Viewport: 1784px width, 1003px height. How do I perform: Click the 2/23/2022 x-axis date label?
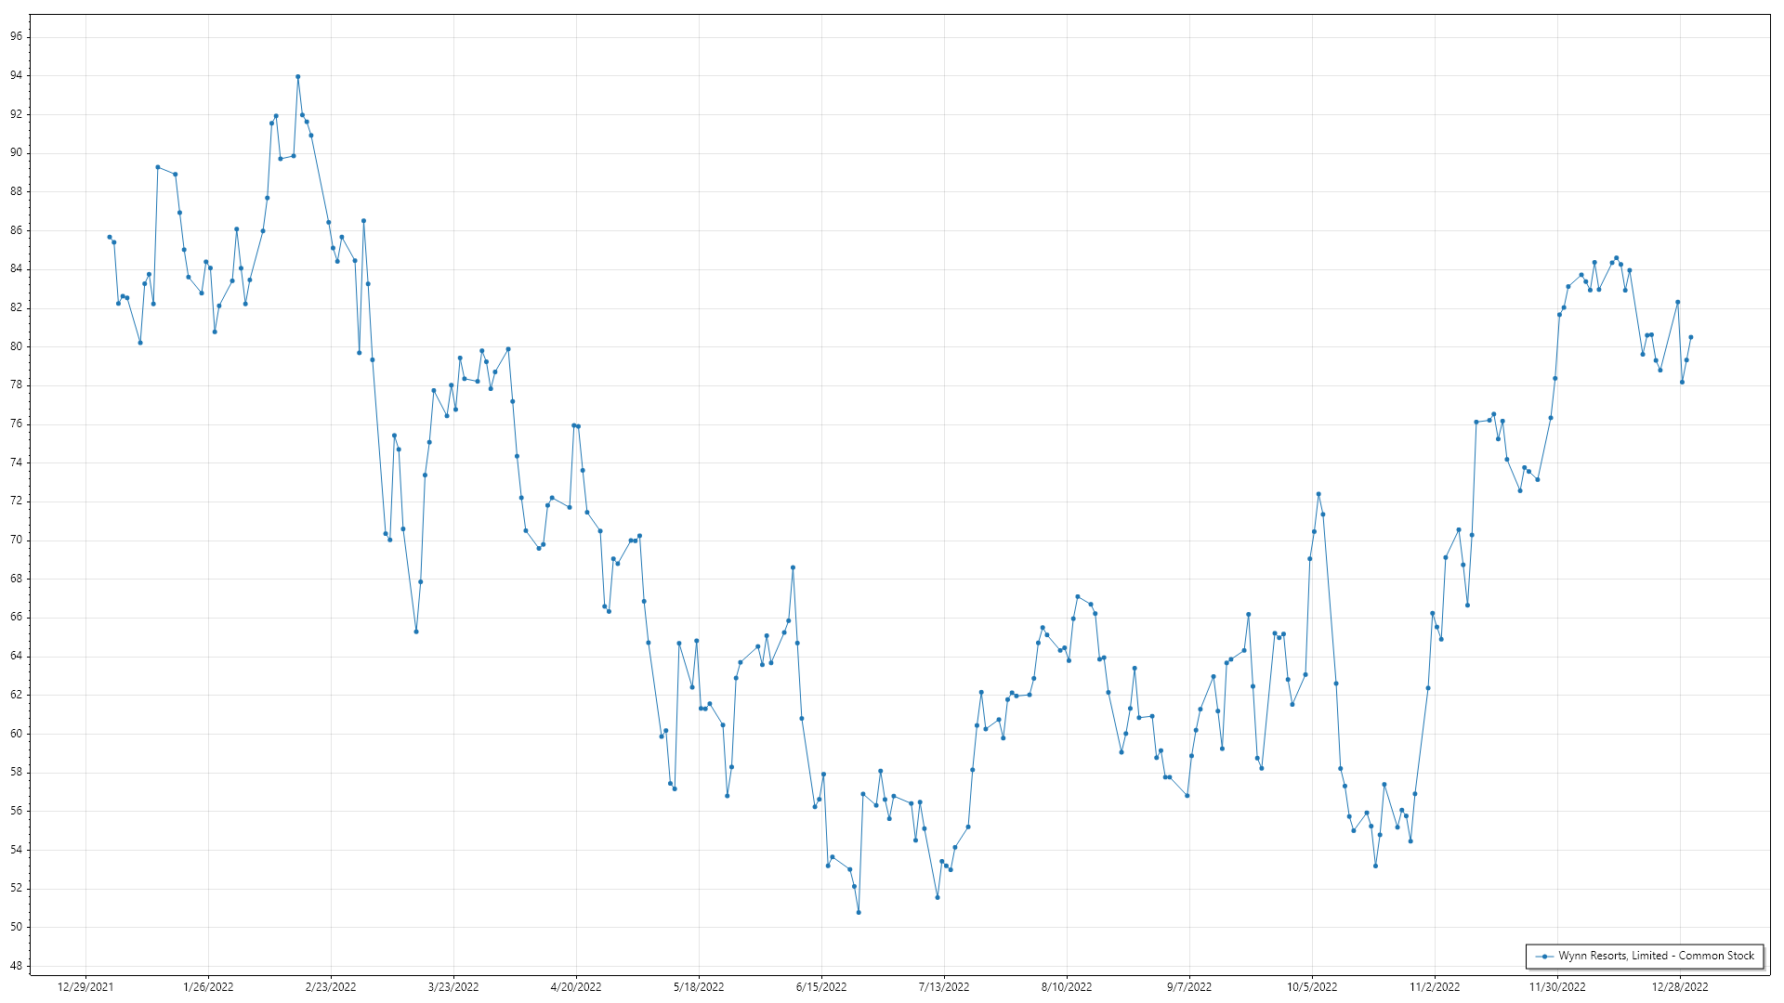(331, 986)
